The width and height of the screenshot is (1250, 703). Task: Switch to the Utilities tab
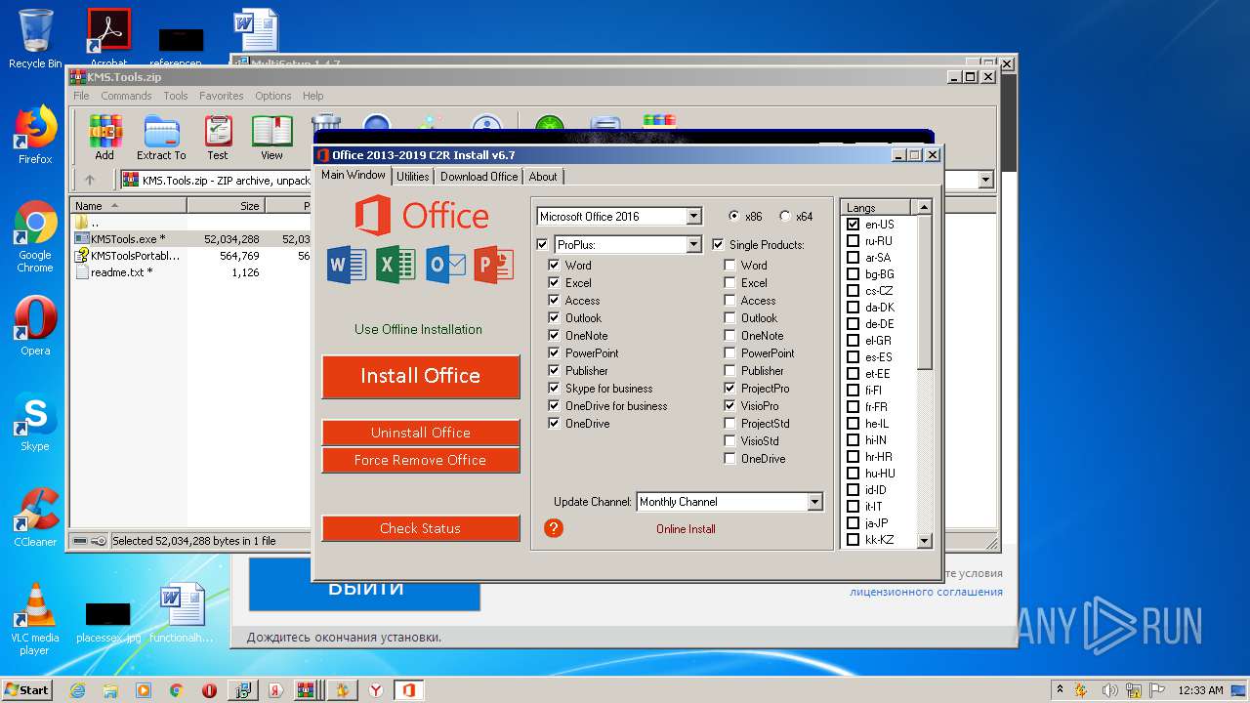tap(412, 177)
